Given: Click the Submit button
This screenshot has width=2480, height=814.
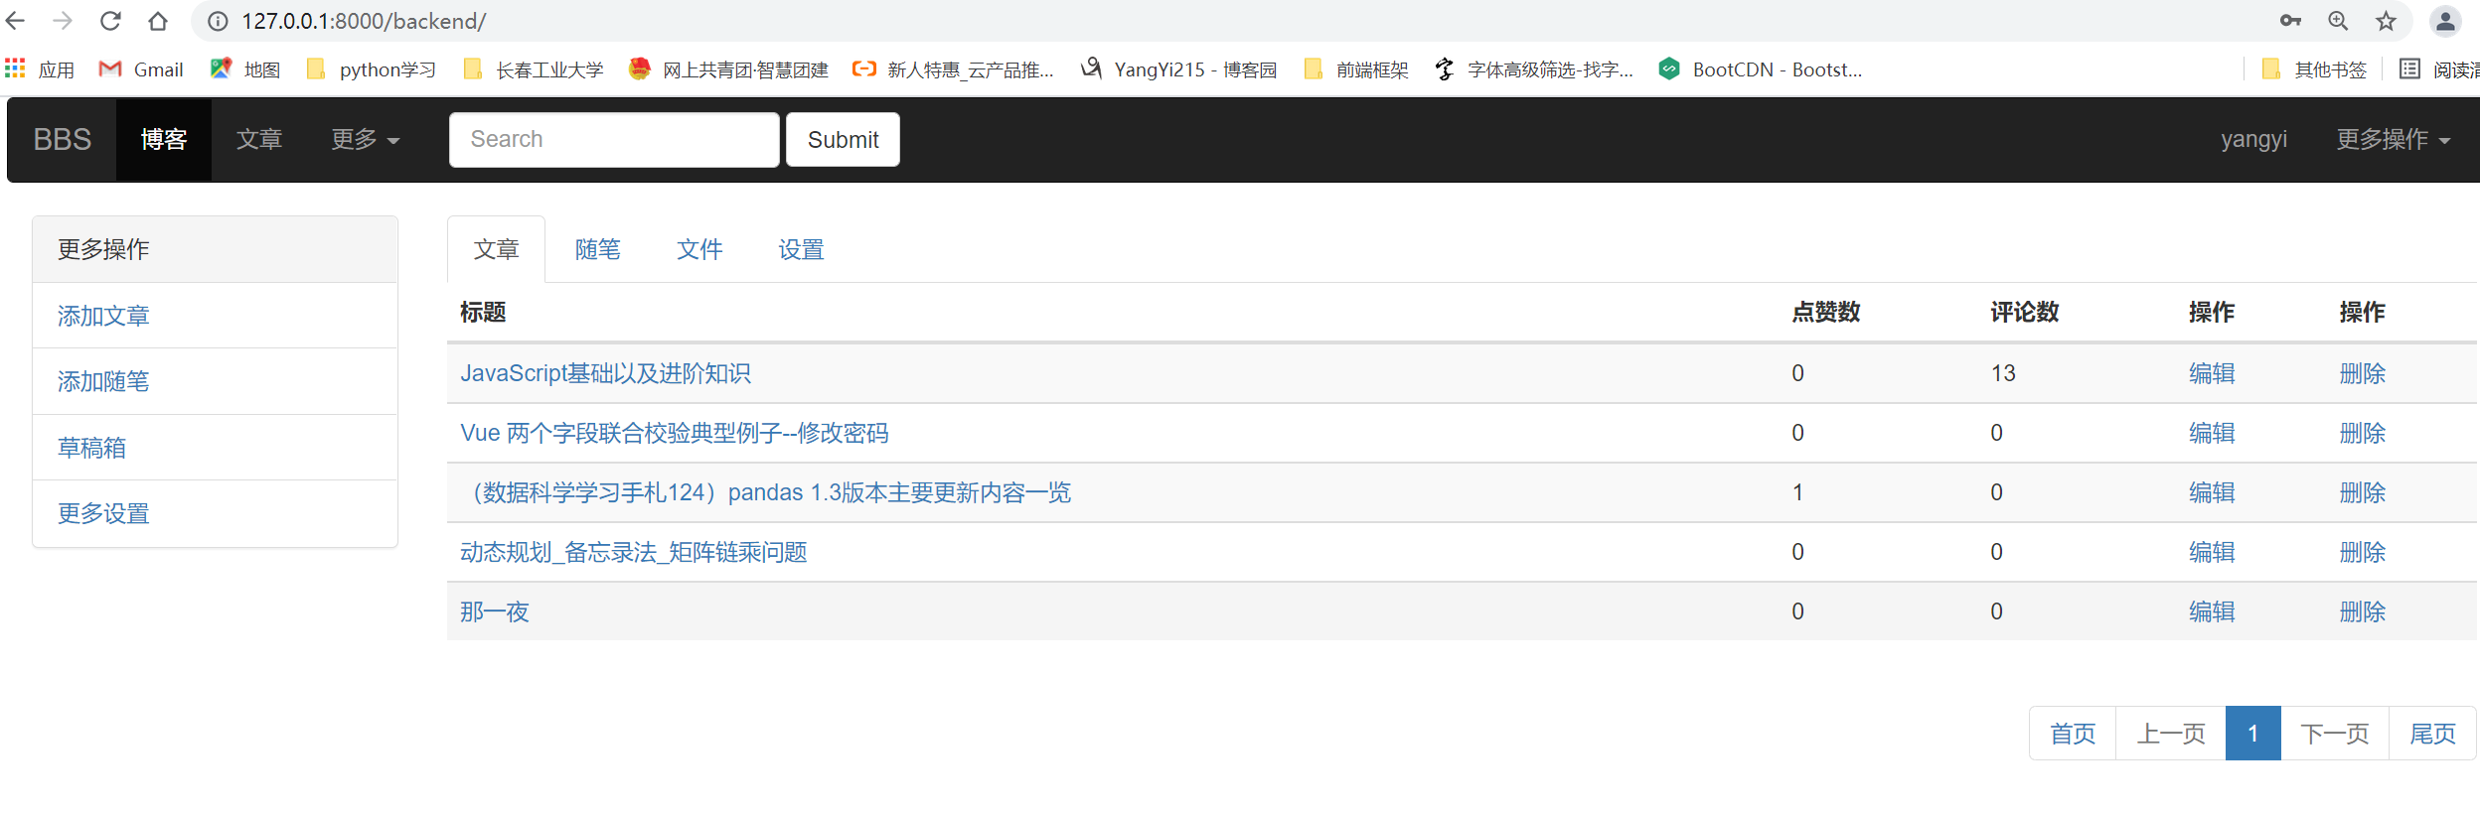Looking at the screenshot, I should (x=843, y=139).
